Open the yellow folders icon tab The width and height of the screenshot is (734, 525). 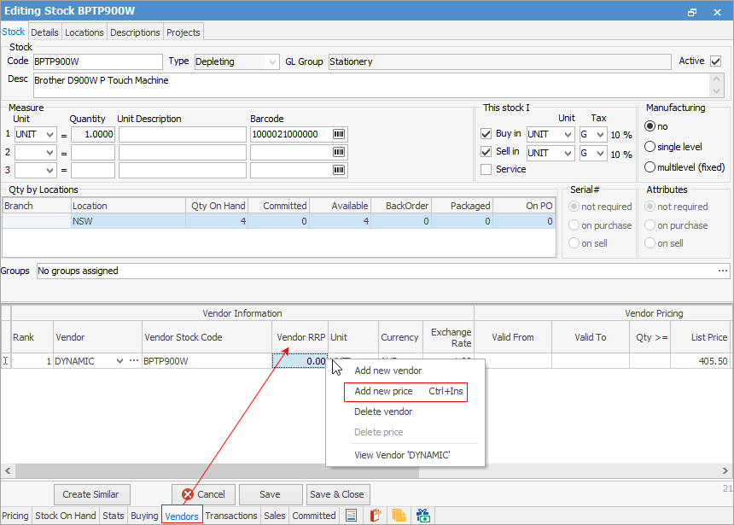coord(399,516)
